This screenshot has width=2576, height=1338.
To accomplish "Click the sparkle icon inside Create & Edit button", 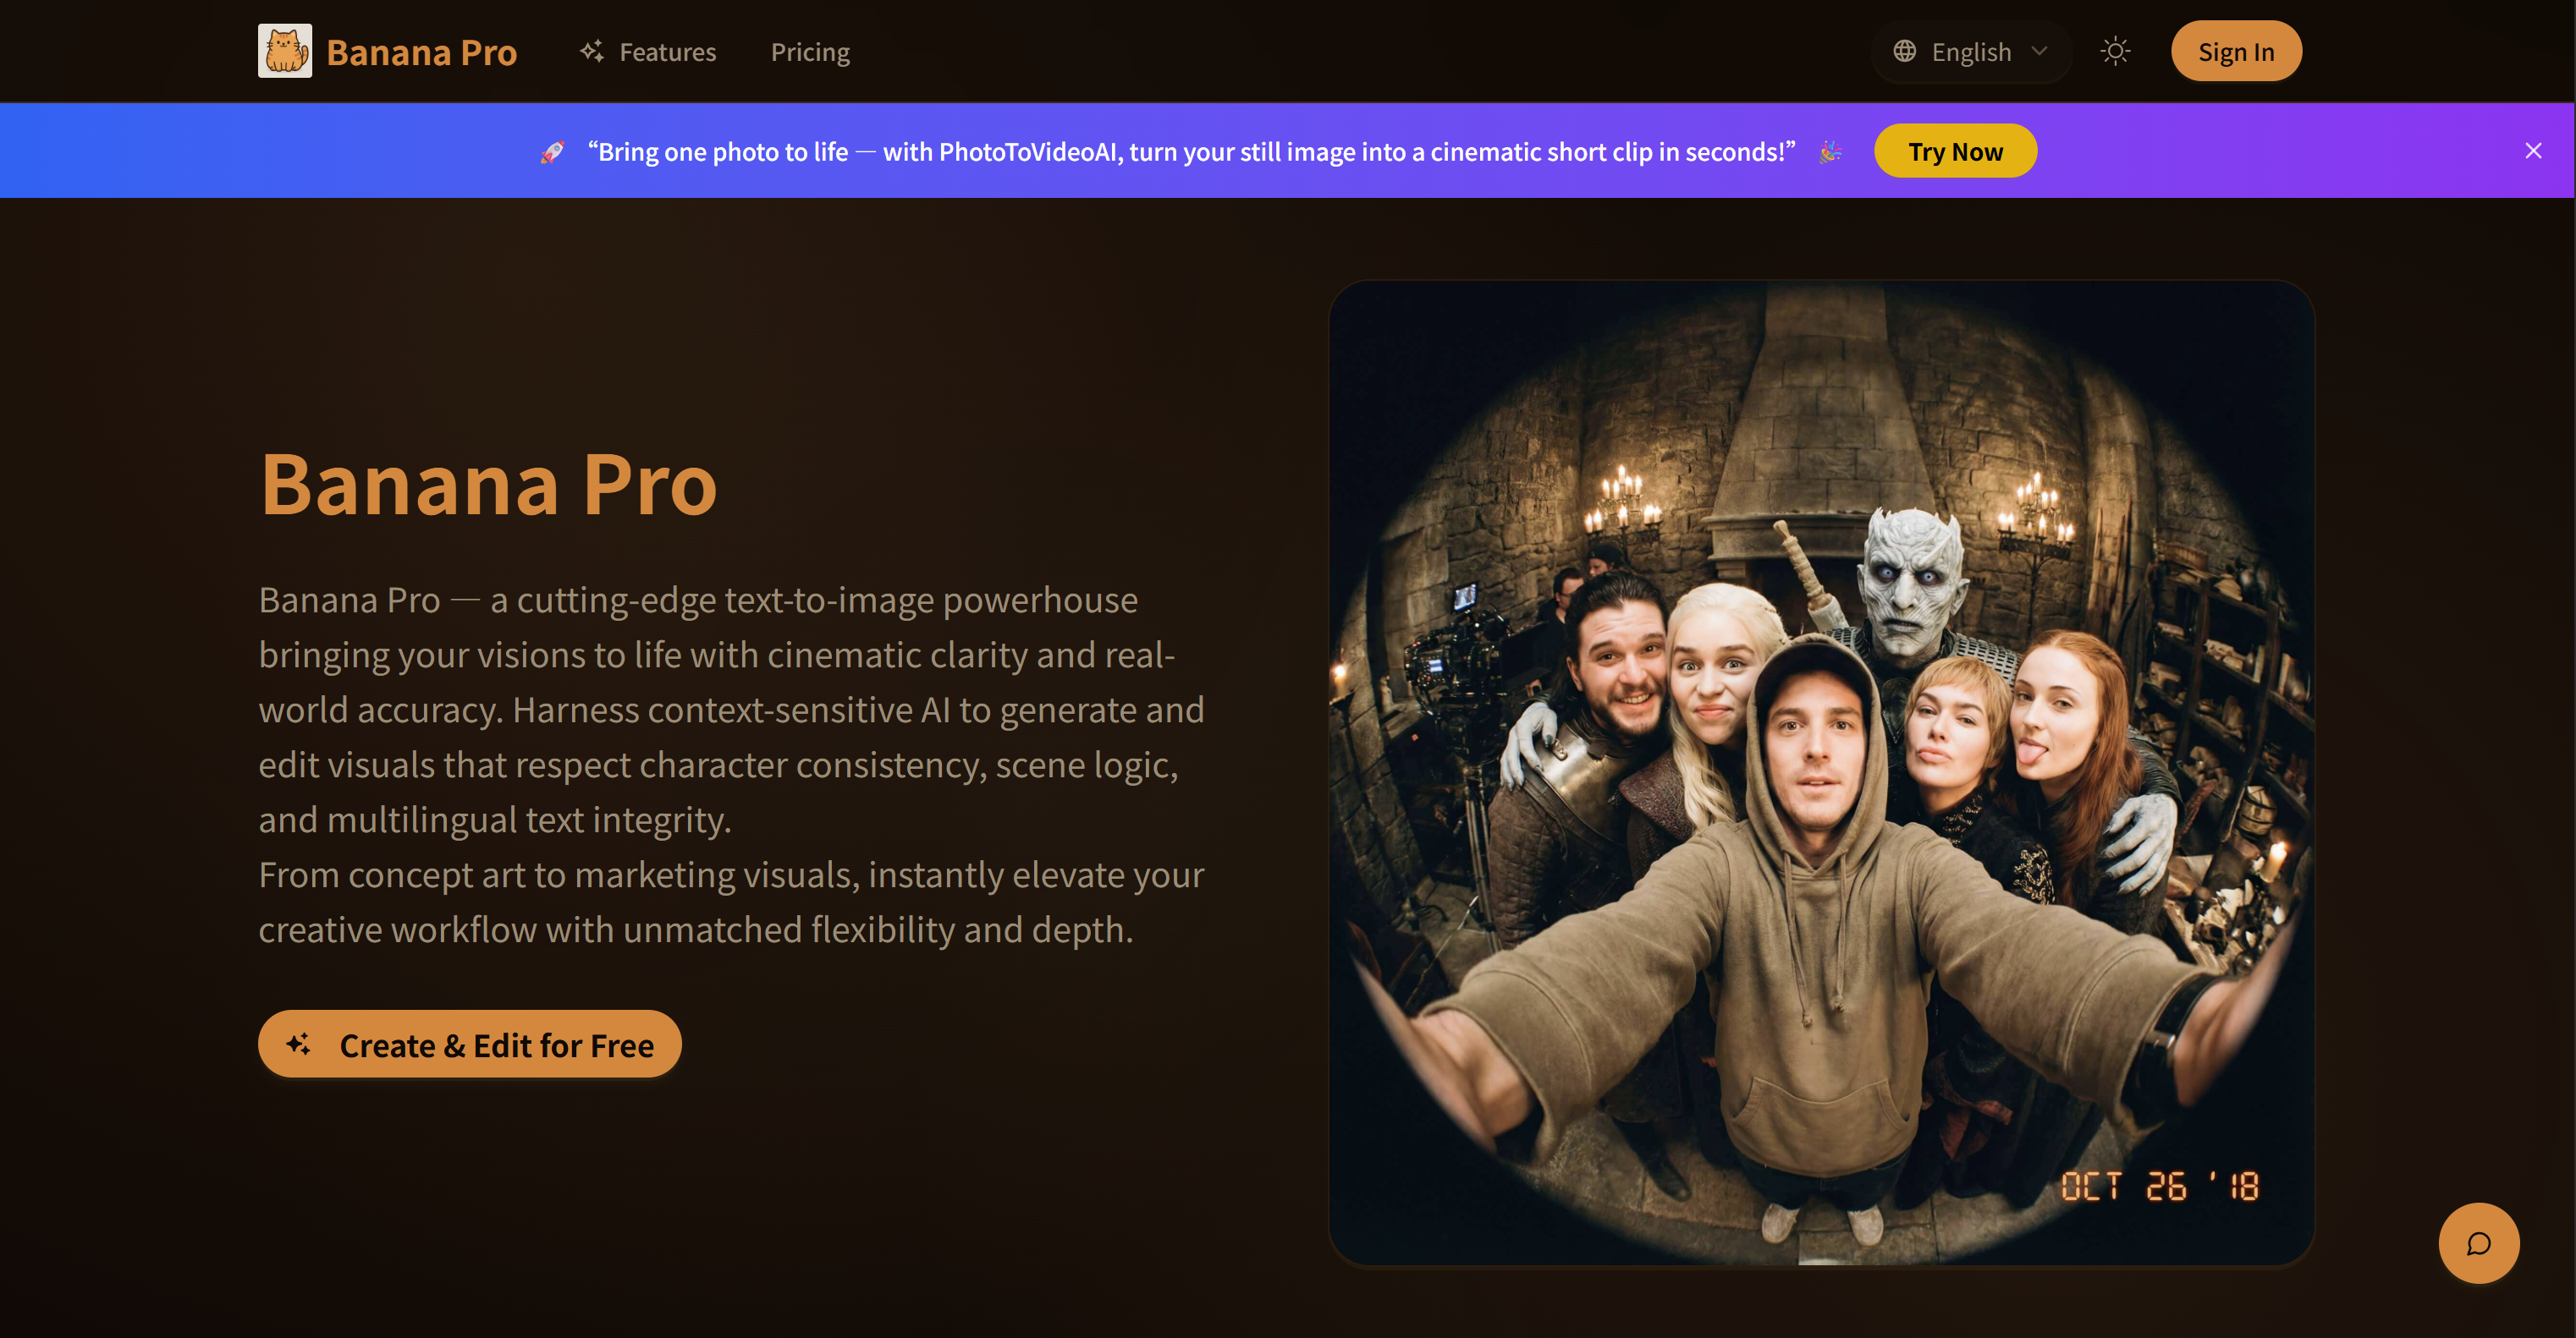I will coord(298,1045).
